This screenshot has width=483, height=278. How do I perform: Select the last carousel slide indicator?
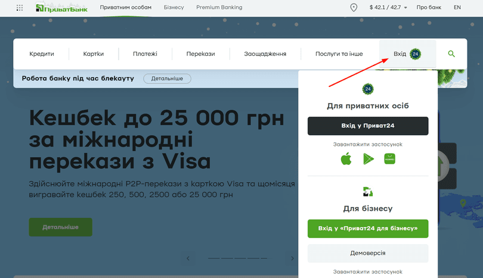pos(264,258)
